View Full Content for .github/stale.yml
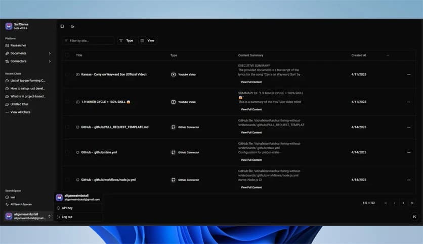Screen dimensions: 423x244 pyautogui.click(x=251, y=160)
